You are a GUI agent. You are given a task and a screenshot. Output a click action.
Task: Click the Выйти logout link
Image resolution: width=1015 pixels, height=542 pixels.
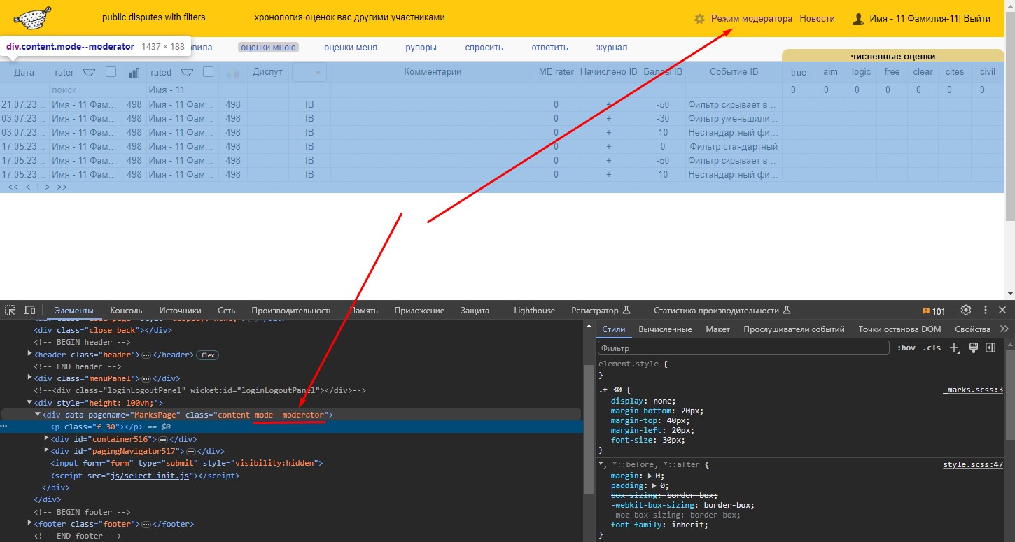pyautogui.click(x=977, y=19)
